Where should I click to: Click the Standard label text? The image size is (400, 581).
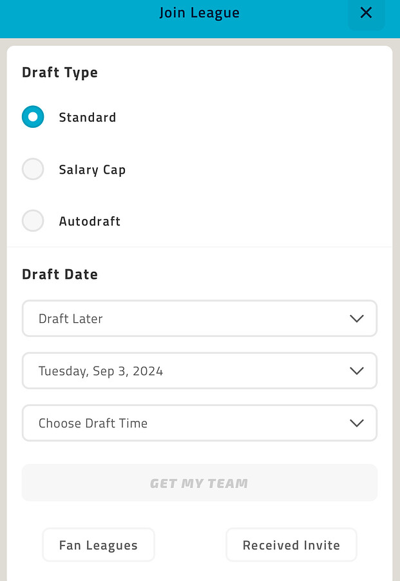(88, 117)
